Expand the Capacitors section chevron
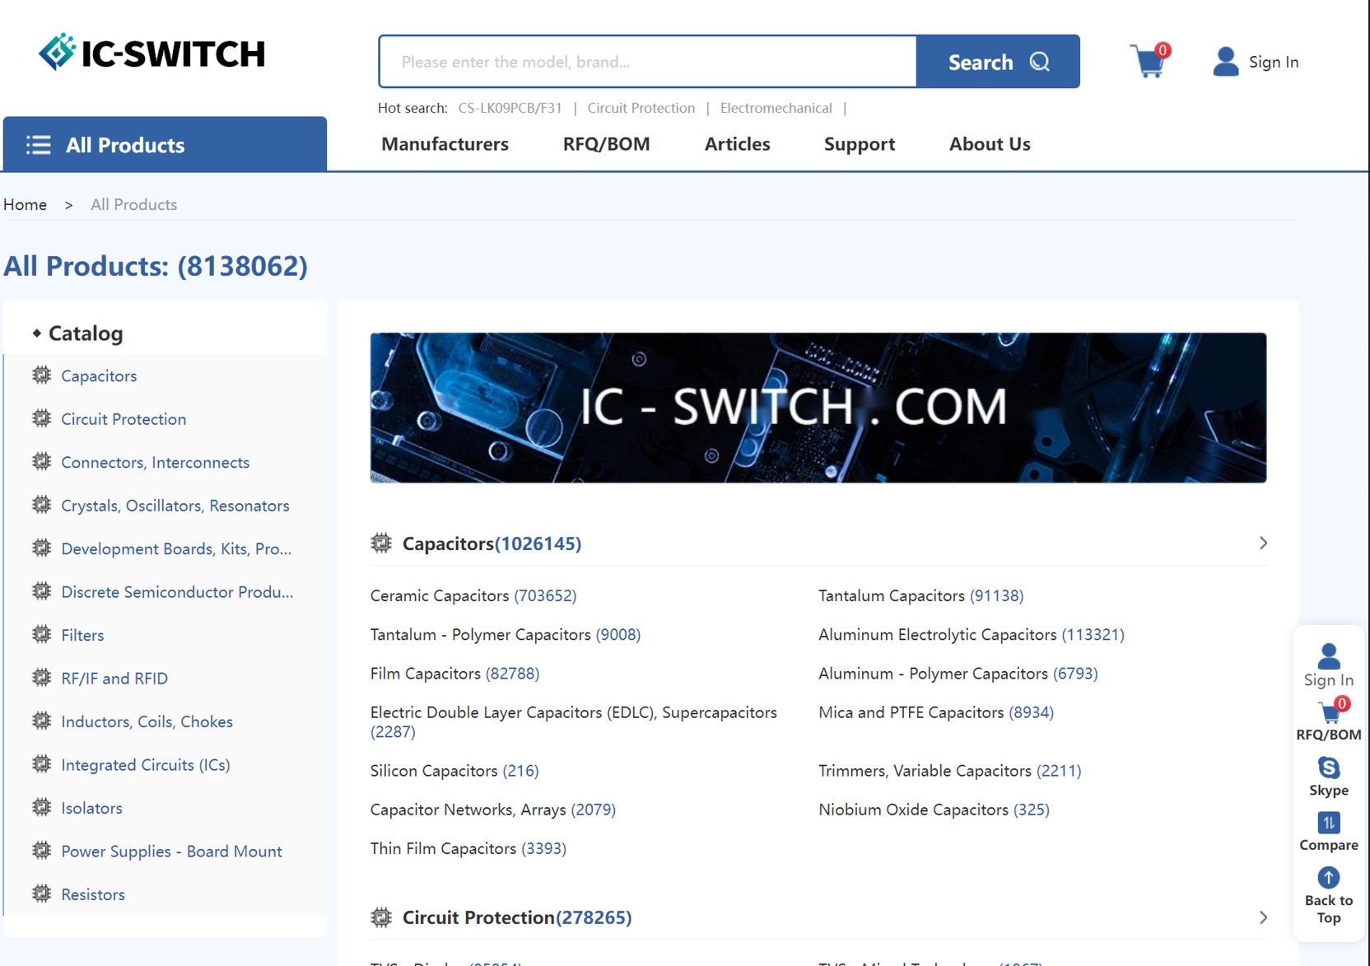1370x966 pixels. (x=1263, y=544)
